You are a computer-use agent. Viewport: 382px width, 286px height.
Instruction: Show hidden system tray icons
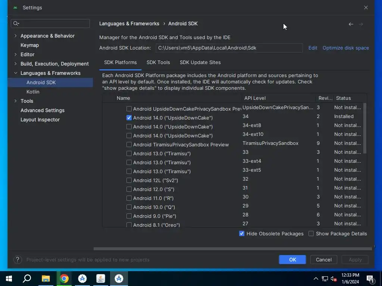[x=316, y=279]
